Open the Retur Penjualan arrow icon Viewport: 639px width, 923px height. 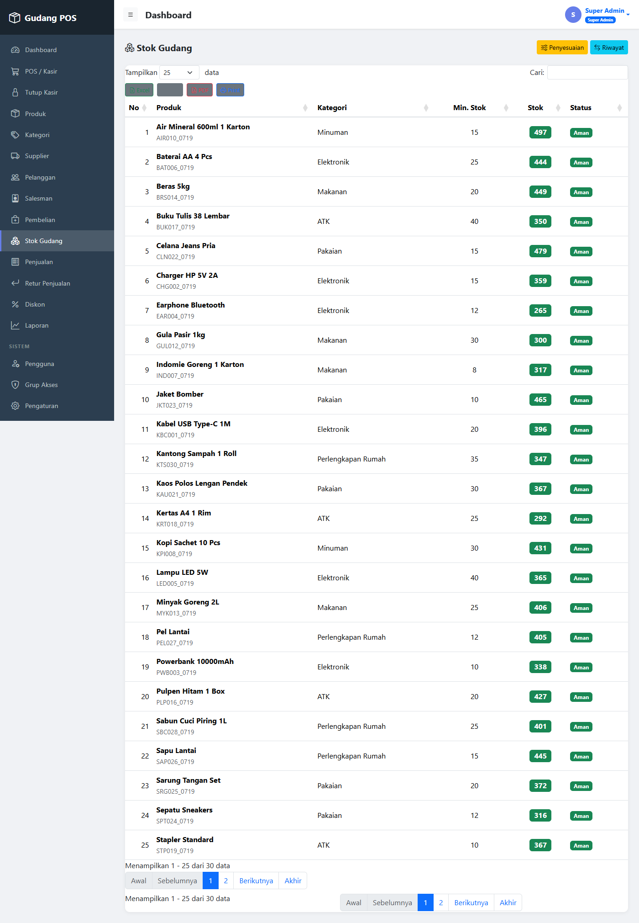(15, 283)
